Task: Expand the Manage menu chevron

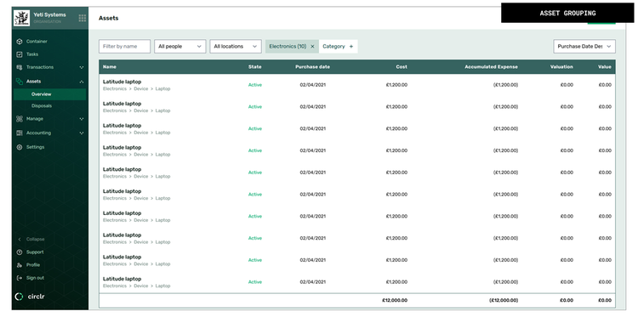Action: click(x=82, y=119)
